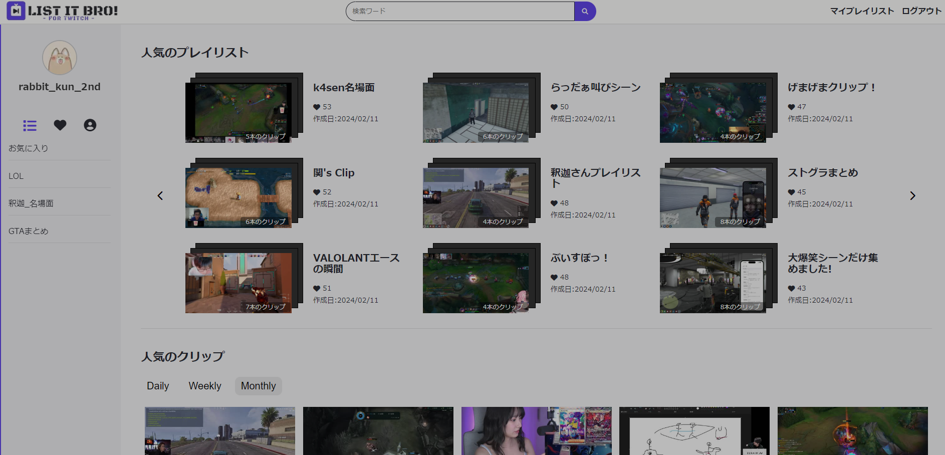Click the 釈迦さんプレイリスト title
Screen dimensions: 945x455
point(596,178)
